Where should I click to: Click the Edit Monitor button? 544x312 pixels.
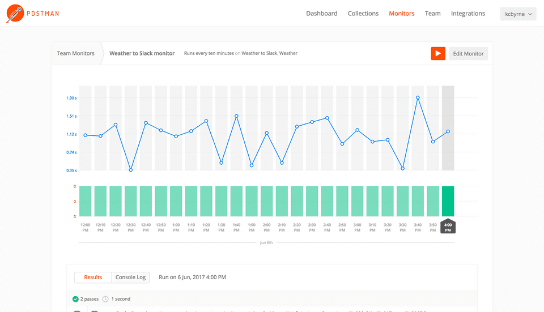point(469,53)
